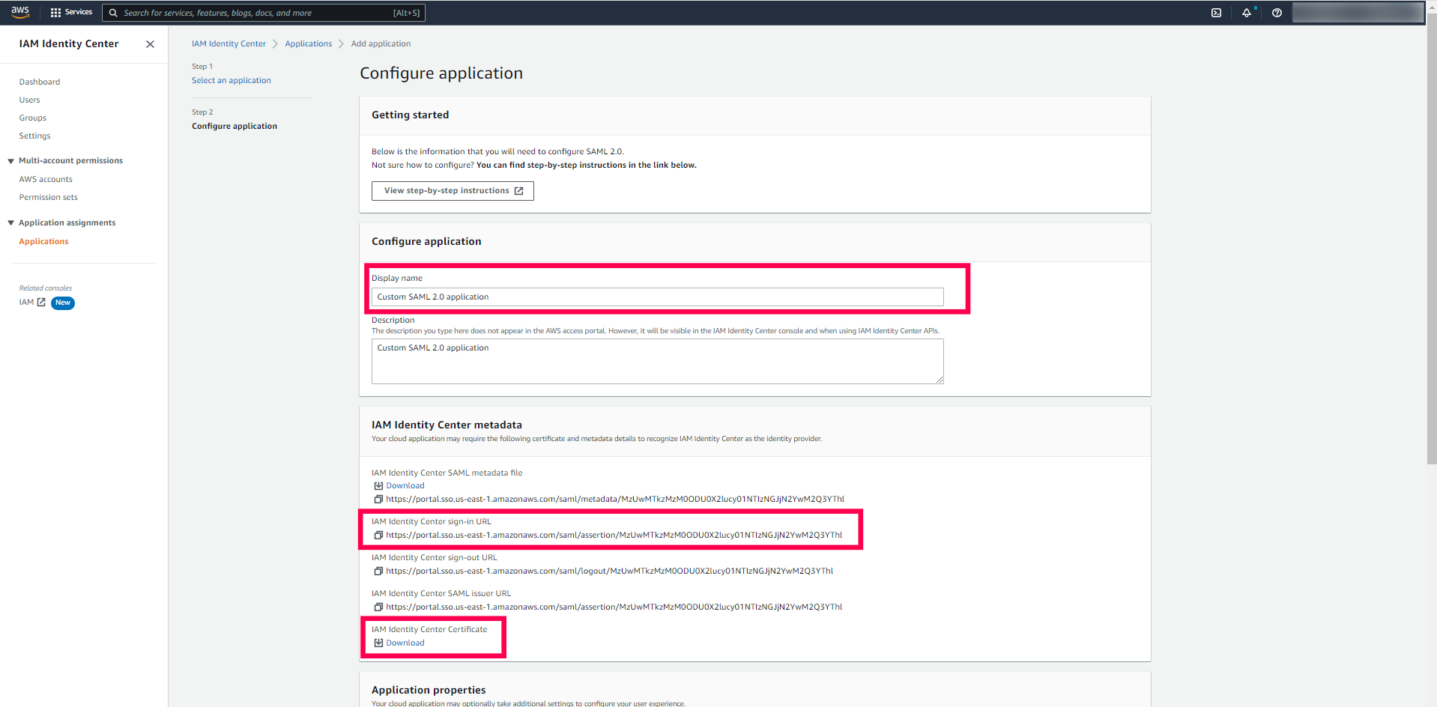Click 'Configure application' under Step 2
The height and width of the screenshot is (707, 1437).
pos(235,127)
